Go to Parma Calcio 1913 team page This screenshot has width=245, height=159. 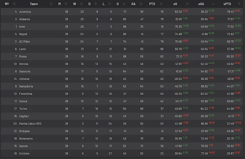(30, 124)
